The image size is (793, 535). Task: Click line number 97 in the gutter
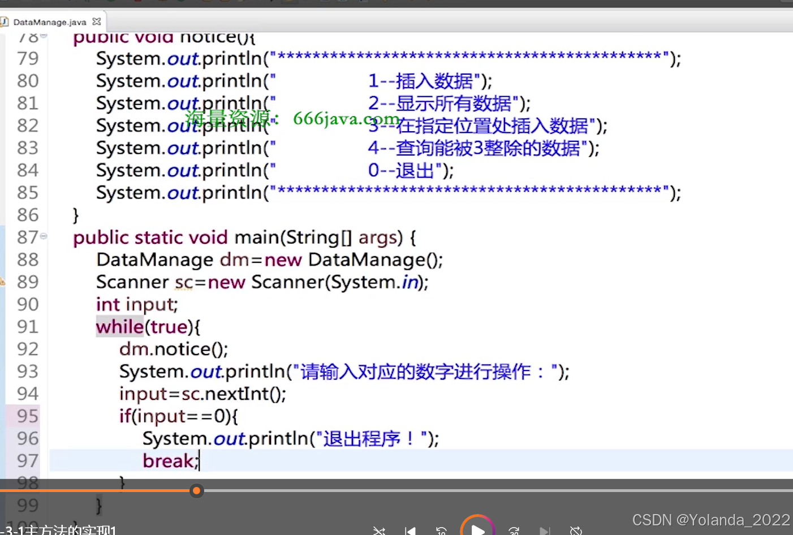coord(28,460)
